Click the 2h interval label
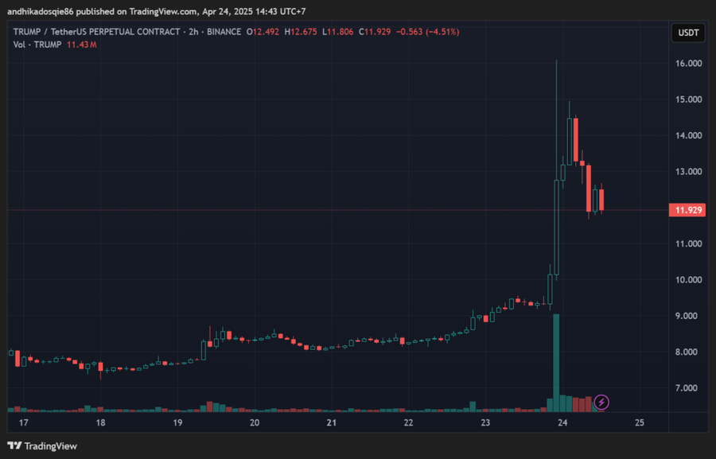The image size is (716, 459). pos(193,32)
